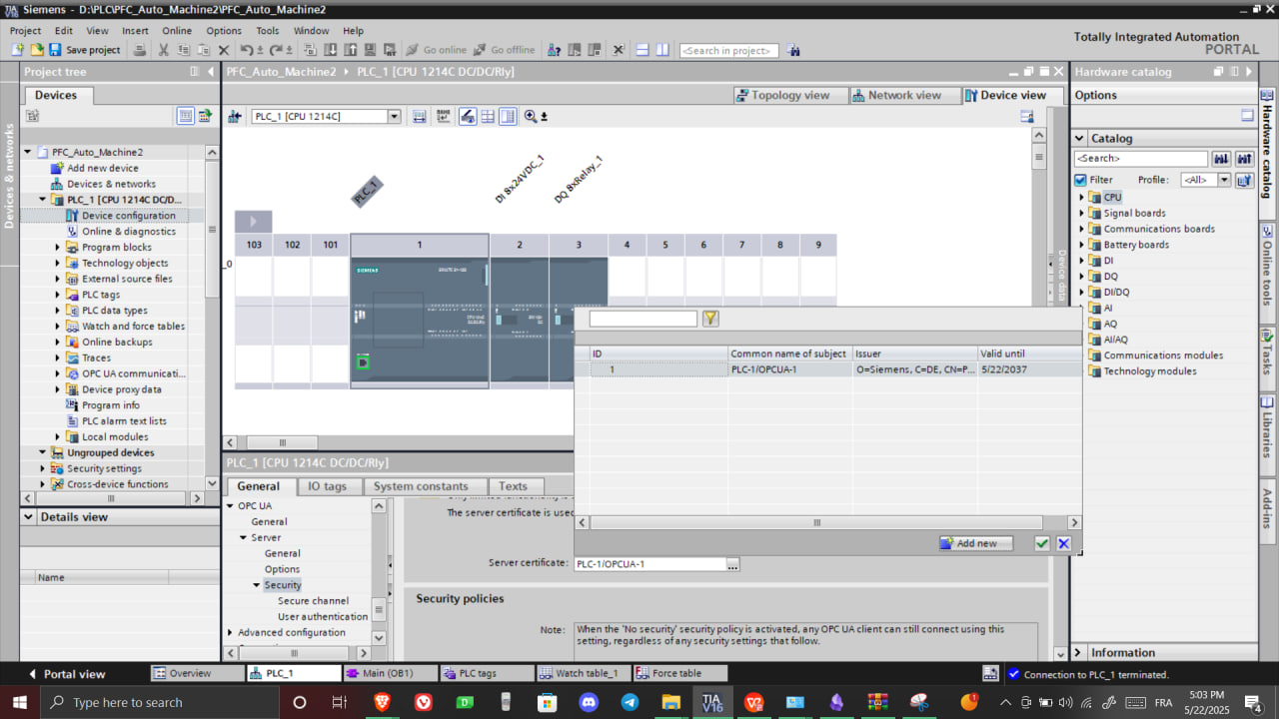Click the Print icon in toolbar
This screenshot has width=1279, height=719.
[140, 50]
